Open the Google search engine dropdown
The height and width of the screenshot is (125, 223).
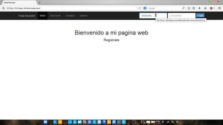[146, 8]
